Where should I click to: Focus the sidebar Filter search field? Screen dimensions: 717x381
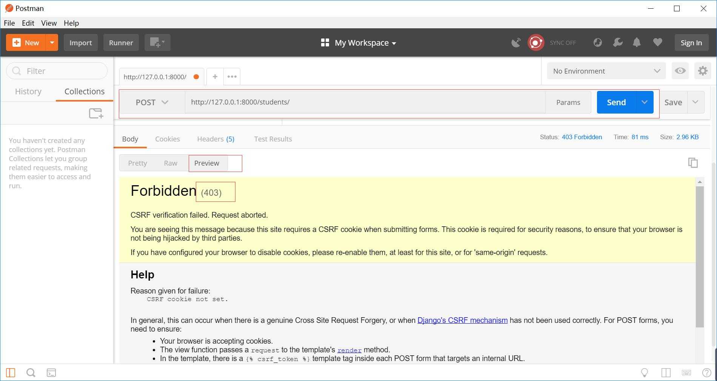[57, 71]
